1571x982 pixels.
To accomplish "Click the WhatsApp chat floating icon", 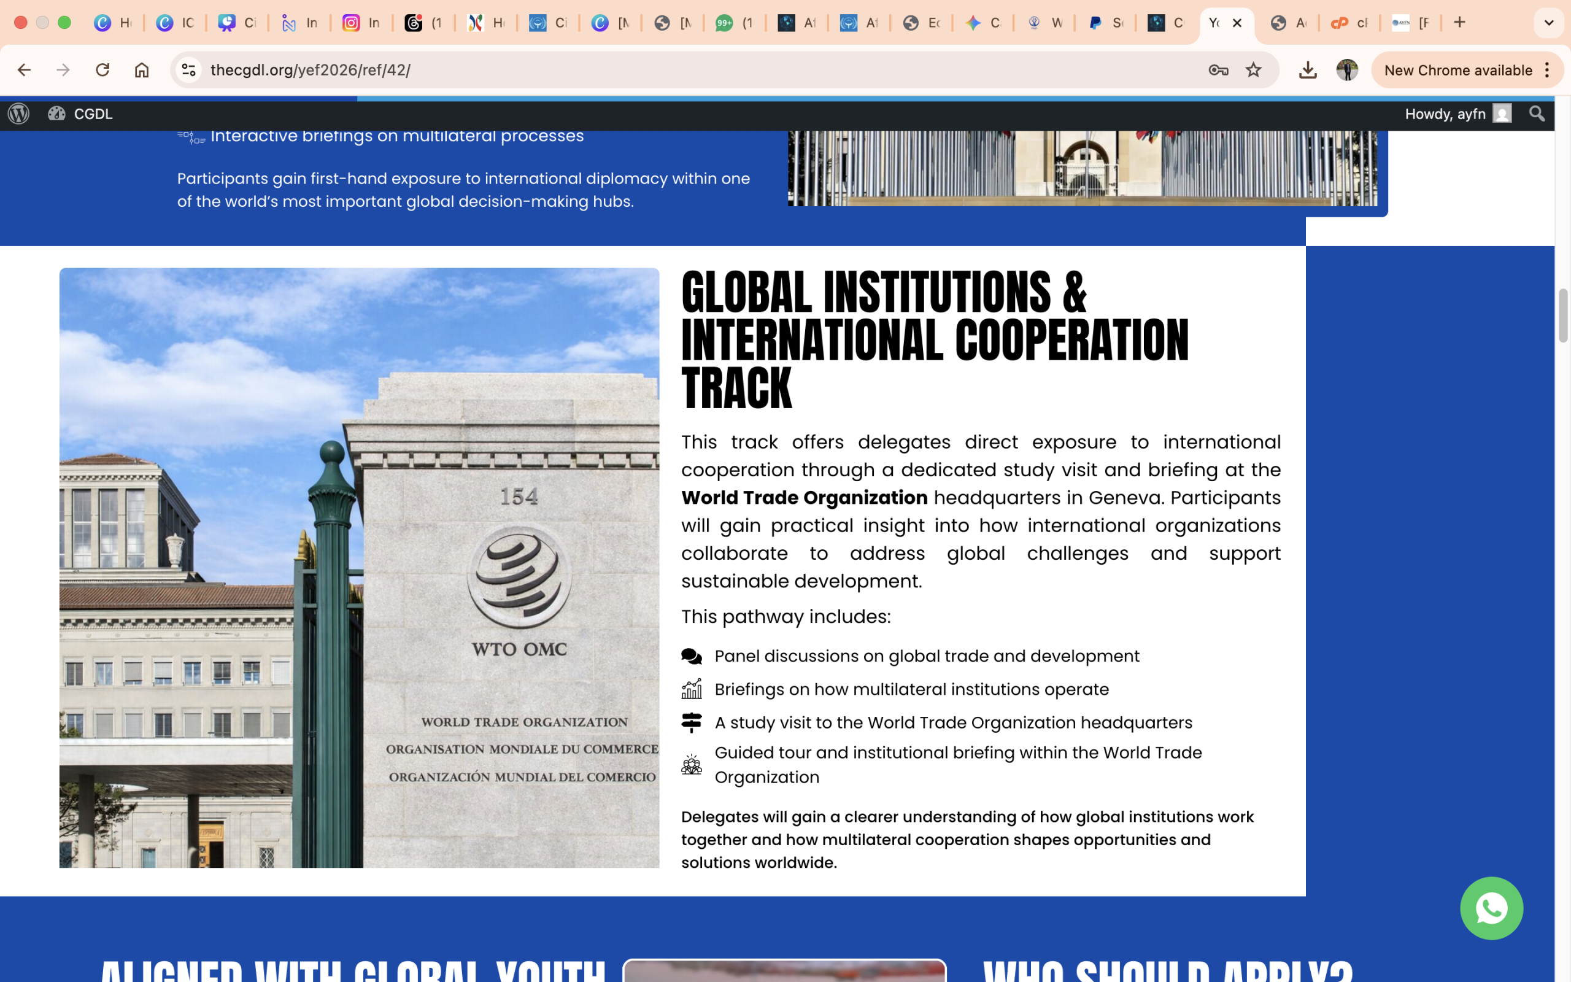I will tap(1491, 908).
